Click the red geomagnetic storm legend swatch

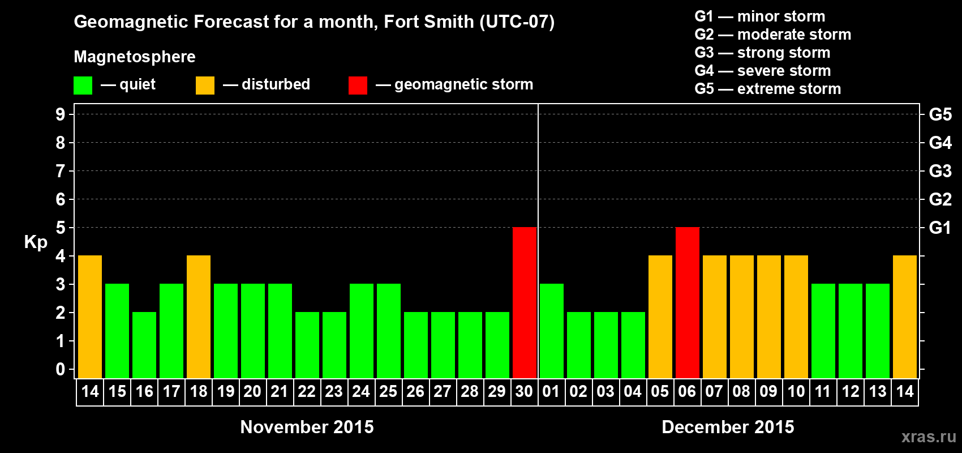click(x=358, y=86)
